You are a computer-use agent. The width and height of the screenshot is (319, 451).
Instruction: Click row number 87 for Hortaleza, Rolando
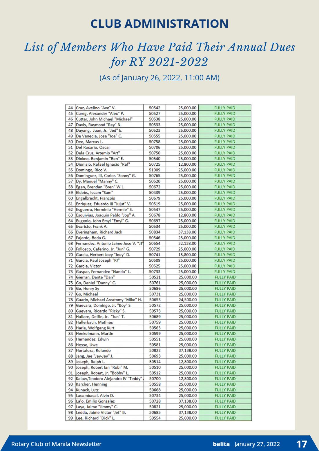(x=70, y=350)
